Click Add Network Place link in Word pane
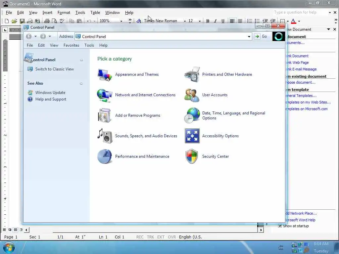Viewport: 339px width, 254px height. click(x=301, y=213)
